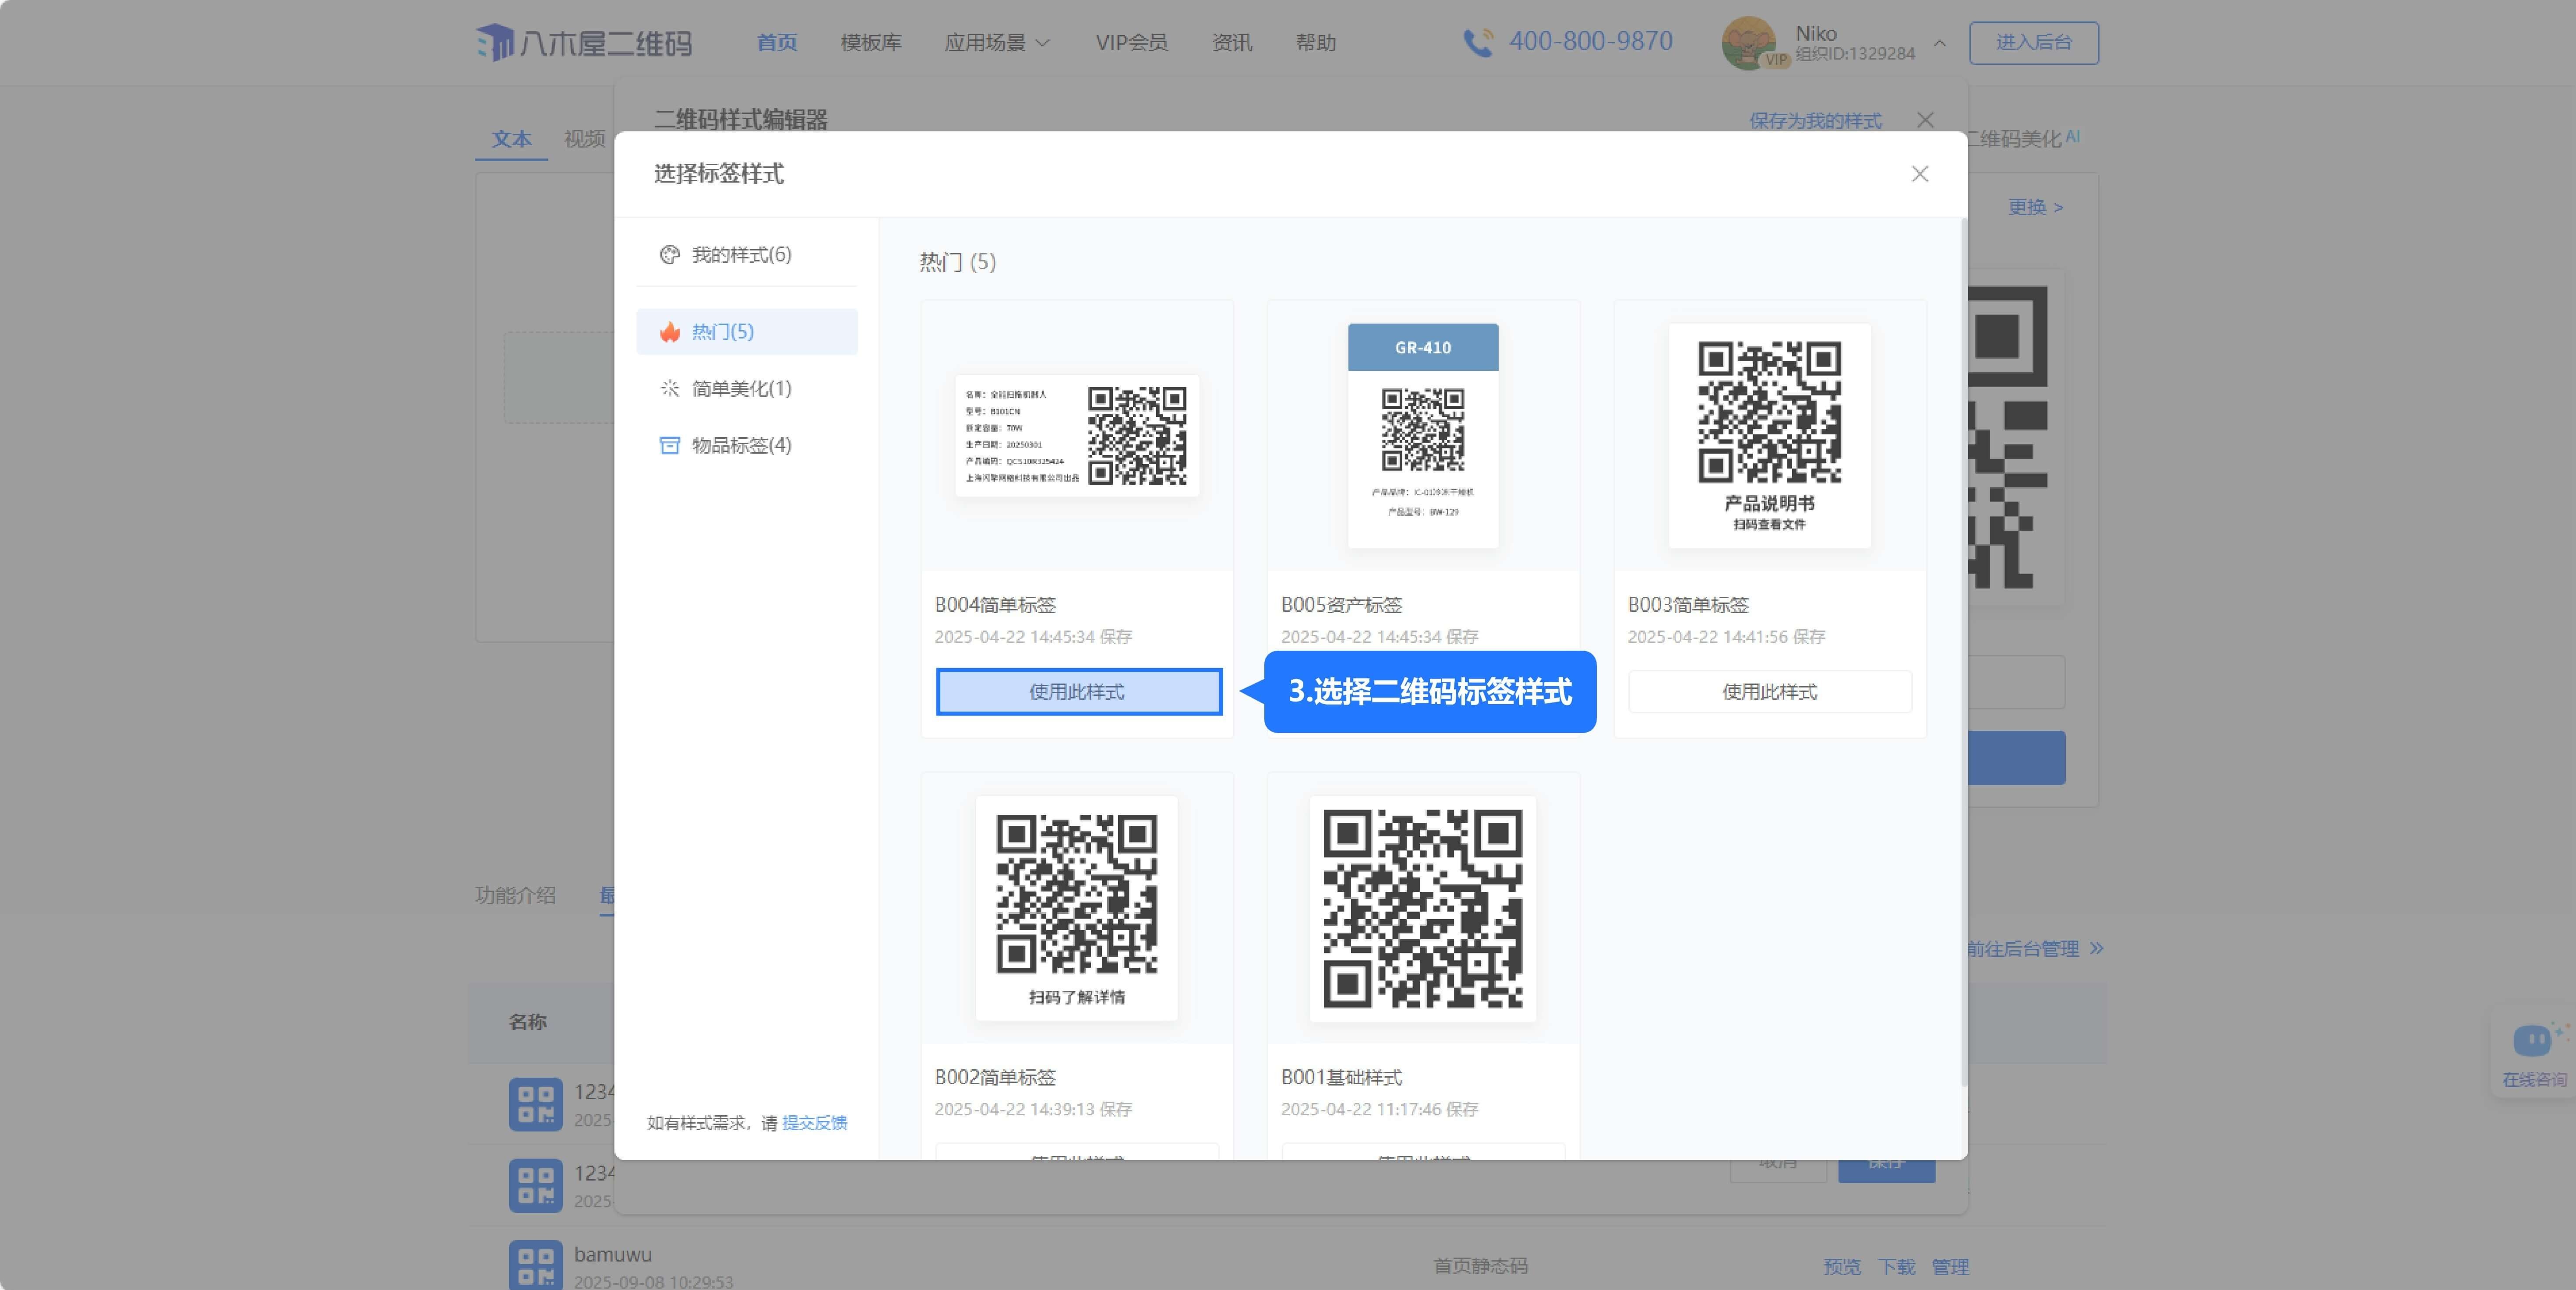Image resolution: width=2576 pixels, height=1290 pixels.
Task: Click the box icon beside 物品标签(4)
Action: (x=669, y=445)
